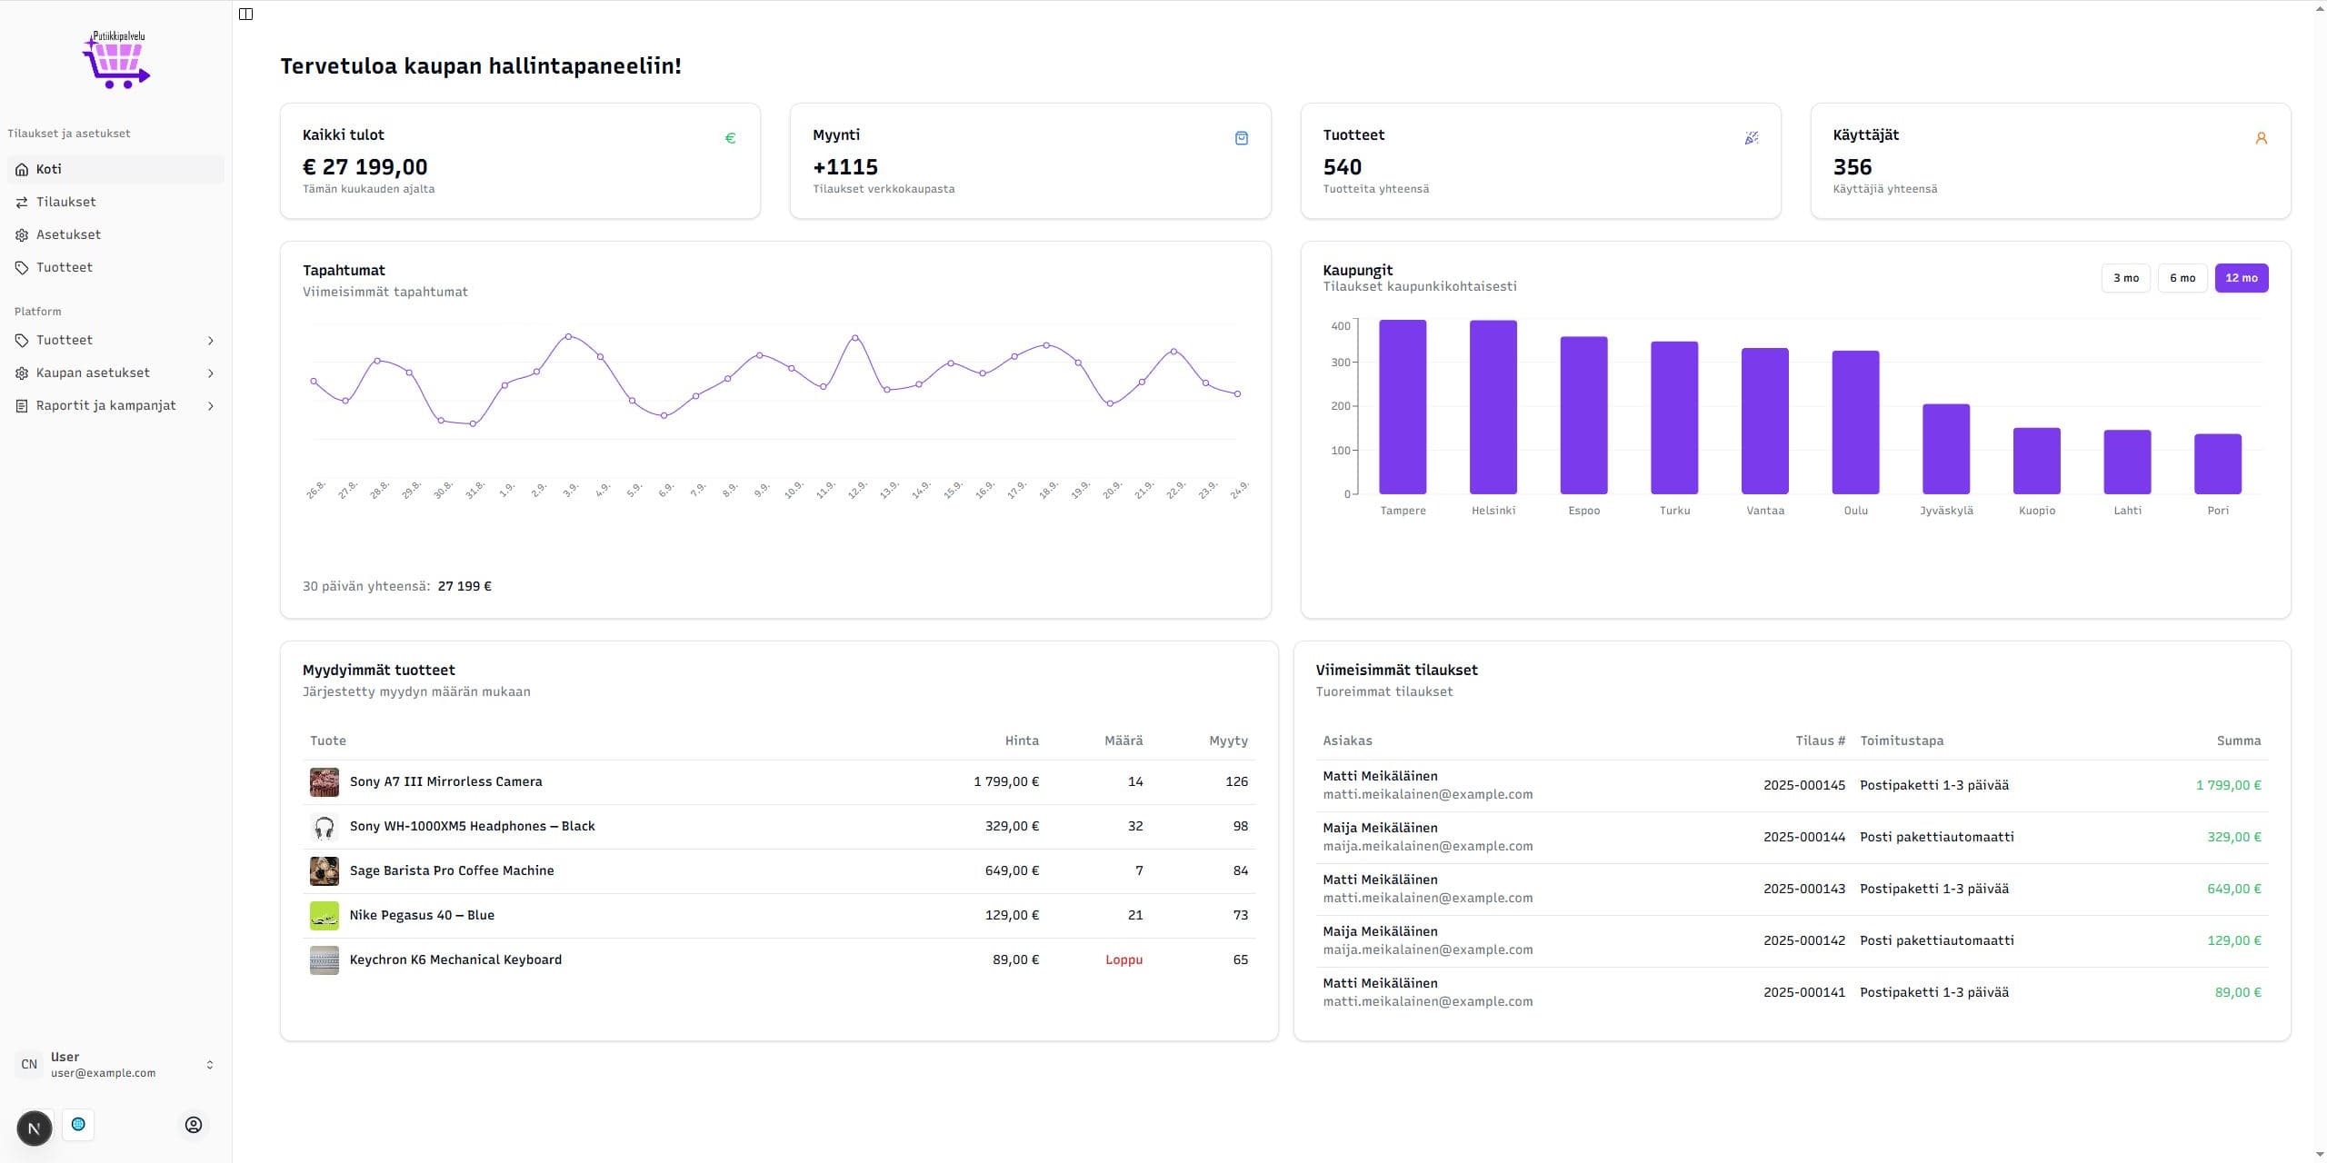Click the user icon on Käyttäjät card
This screenshot has height=1163, width=2327.
point(2261,137)
